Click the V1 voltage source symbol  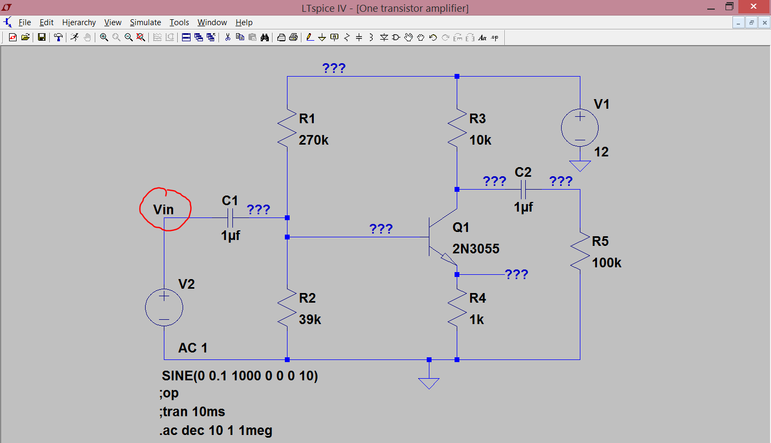[580, 127]
